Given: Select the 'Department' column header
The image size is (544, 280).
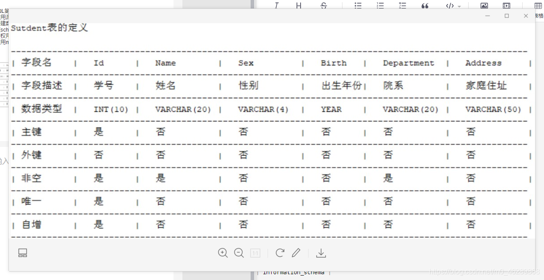Looking at the screenshot, I should point(408,63).
